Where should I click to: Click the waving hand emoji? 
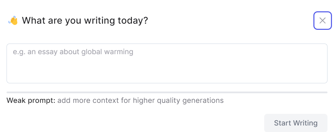[x=13, y=21]
